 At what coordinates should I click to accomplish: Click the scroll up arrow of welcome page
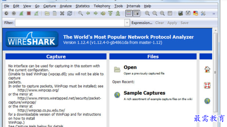216,31
